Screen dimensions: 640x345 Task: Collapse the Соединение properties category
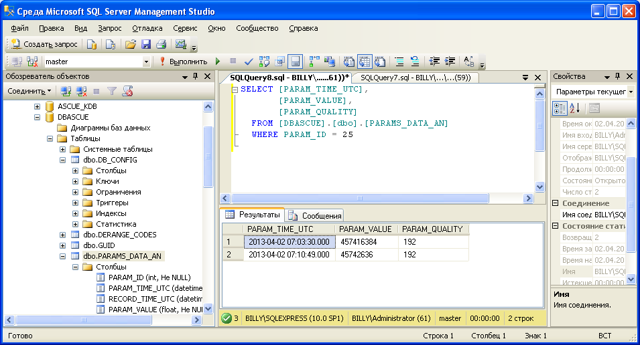coord(556,203)
